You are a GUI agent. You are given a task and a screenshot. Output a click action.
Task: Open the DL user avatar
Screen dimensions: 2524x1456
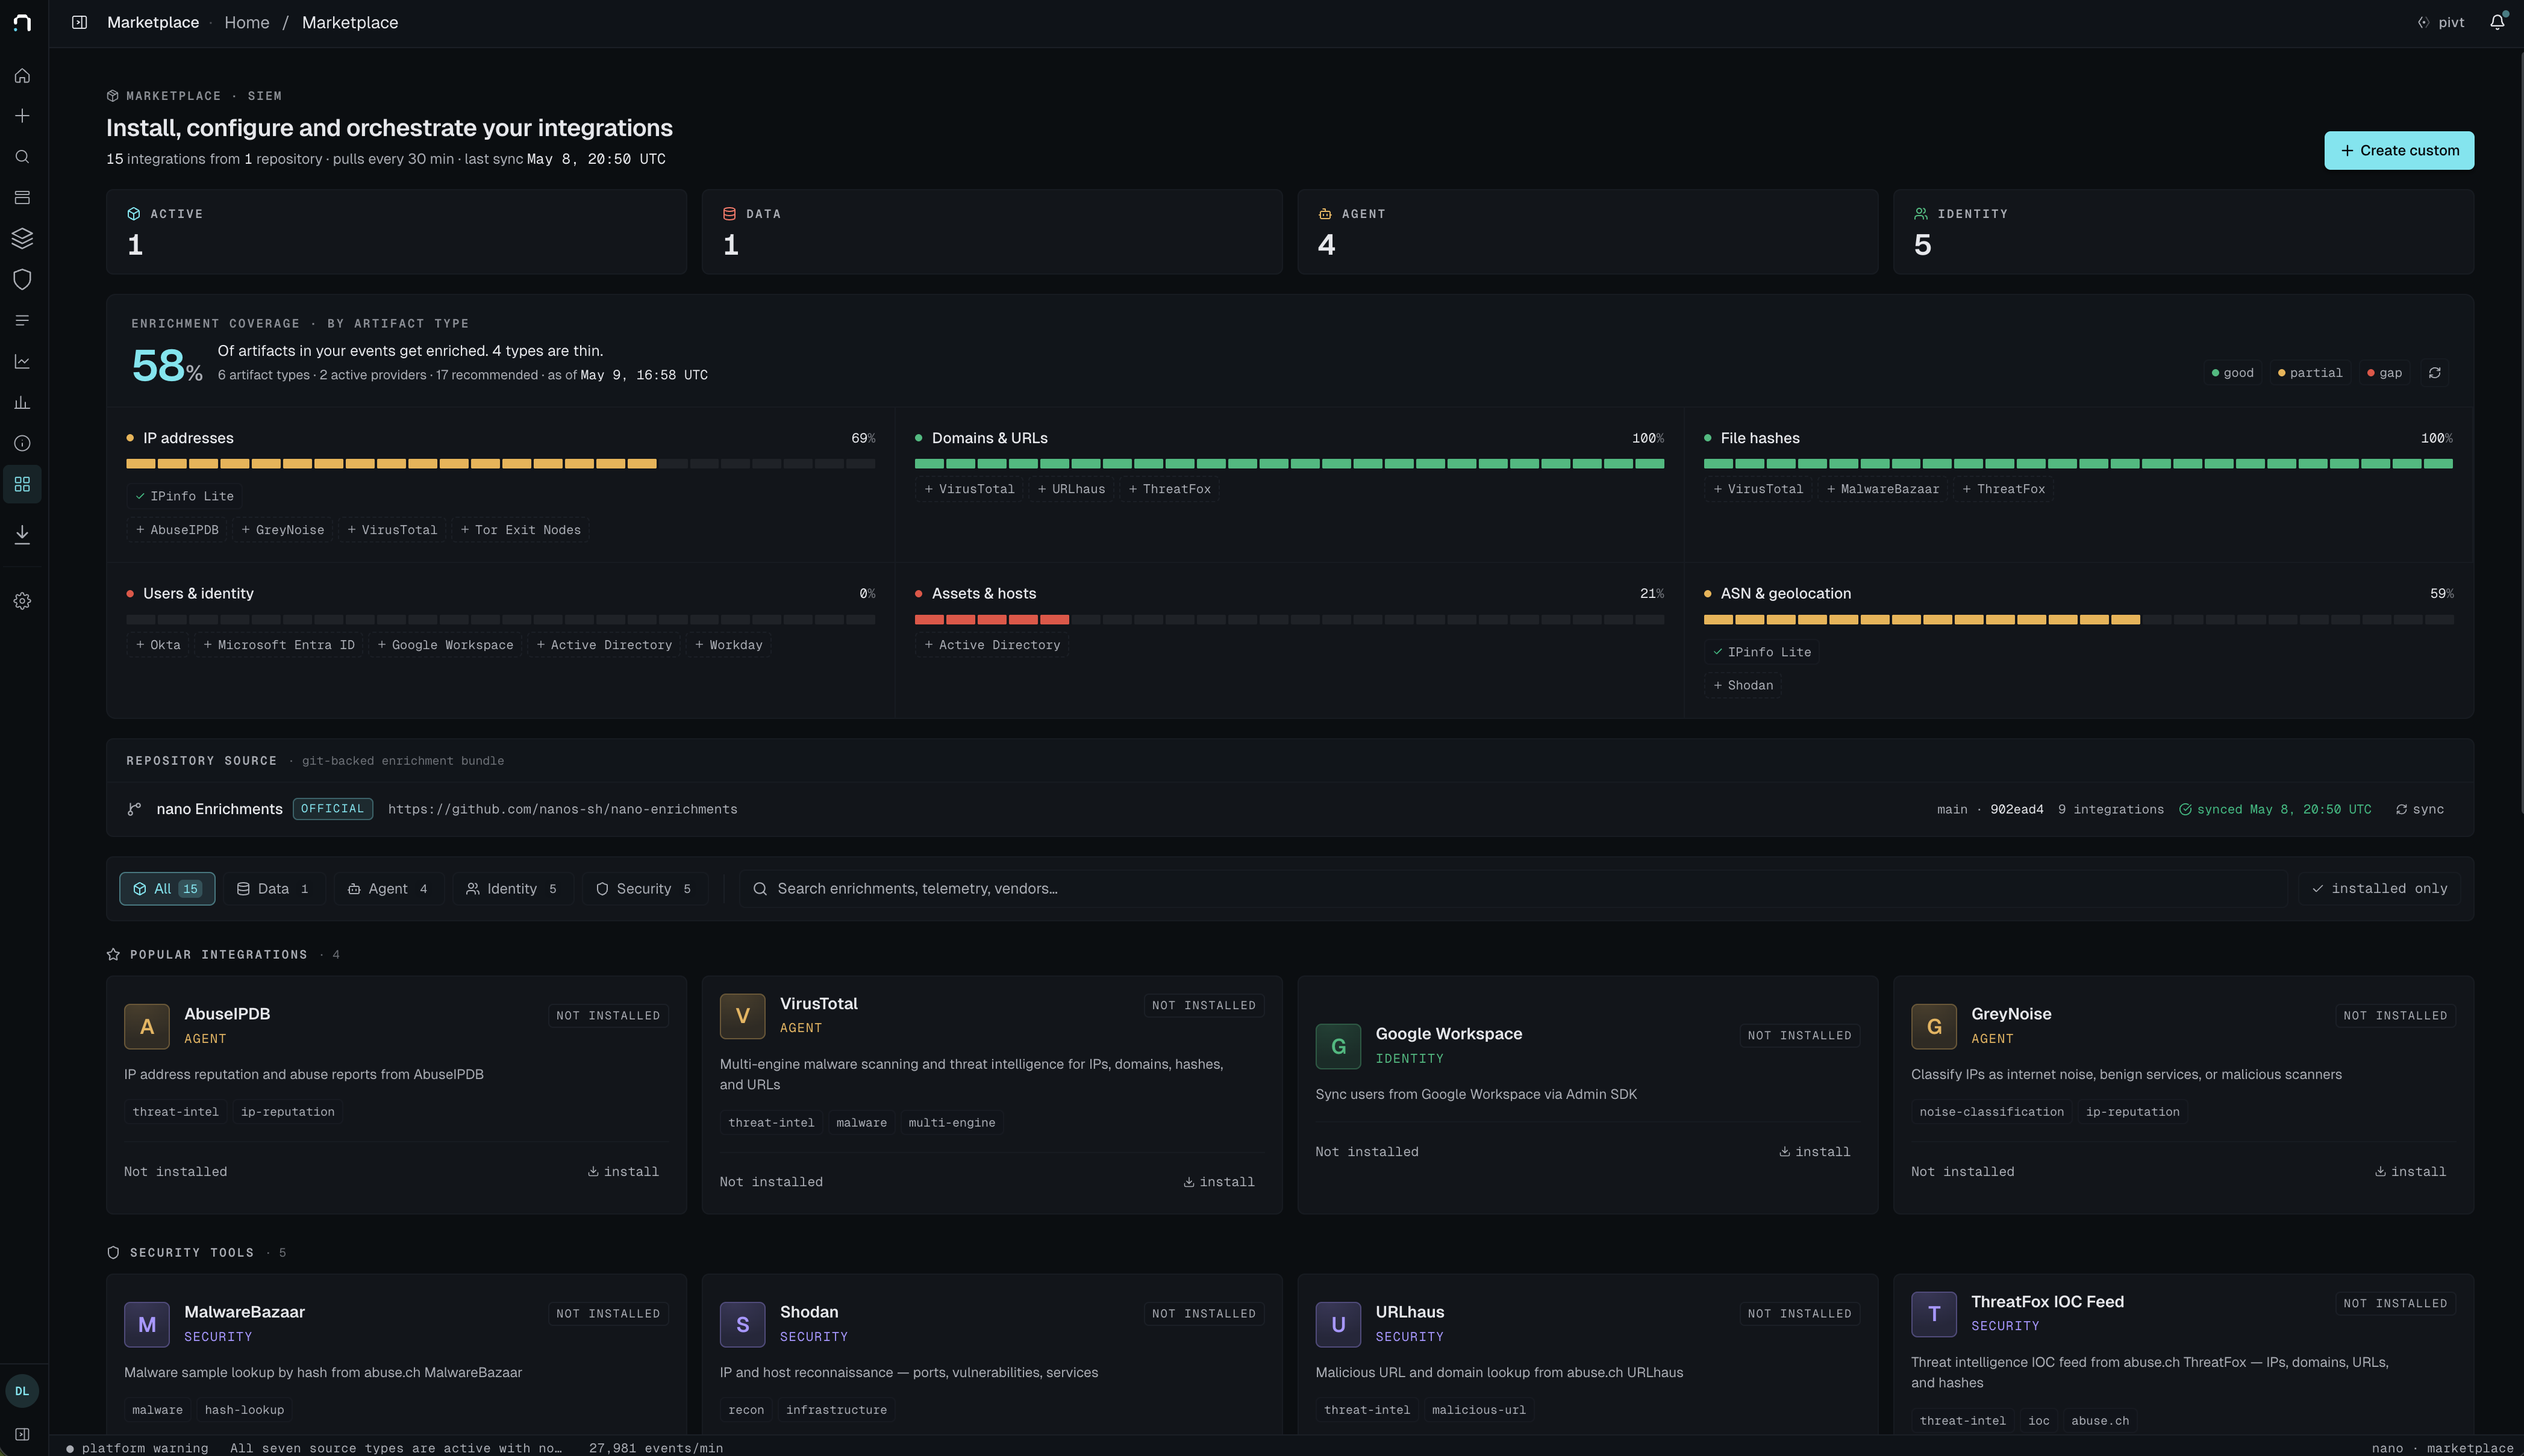(x=22, y=1391)
